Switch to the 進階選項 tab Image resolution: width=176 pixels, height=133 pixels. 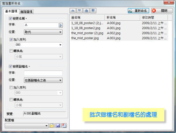[x=26, y=12]
